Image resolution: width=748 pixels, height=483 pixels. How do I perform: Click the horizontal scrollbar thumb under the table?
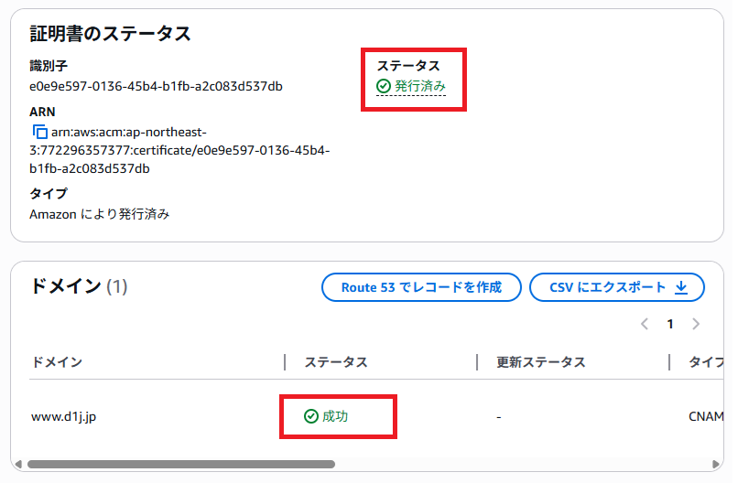coord(181,464)
